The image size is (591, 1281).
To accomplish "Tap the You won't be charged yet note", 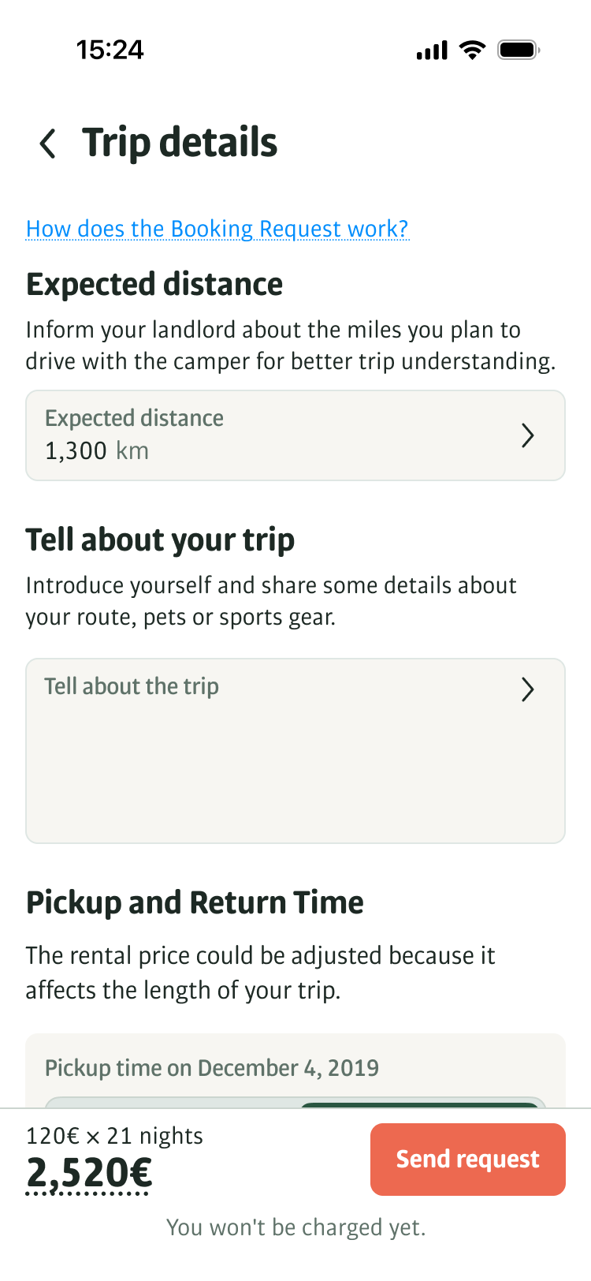I will [x=295, y=1227].
